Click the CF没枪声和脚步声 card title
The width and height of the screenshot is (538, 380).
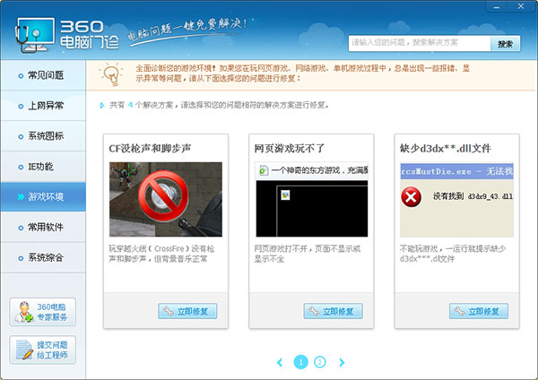click(x=150, y=149)
